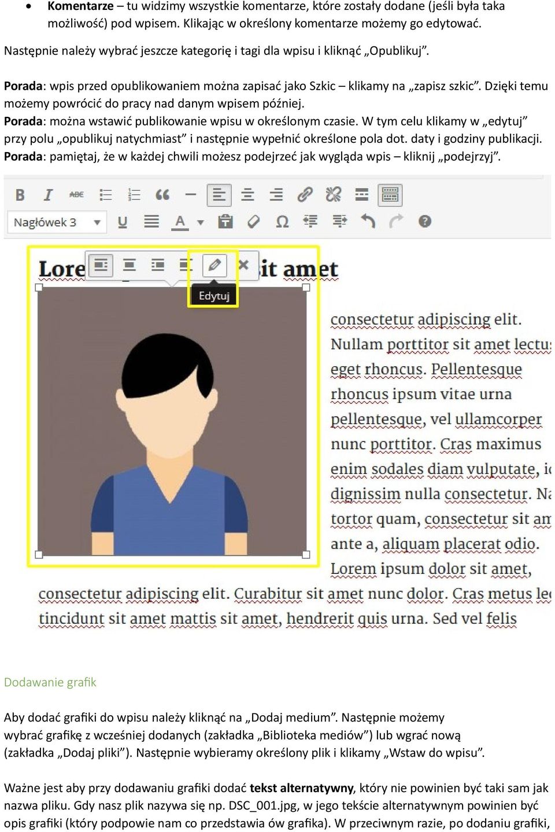Undo the last action
The width and height of the screenshot is (555, 832).
[x=368, y=222]
